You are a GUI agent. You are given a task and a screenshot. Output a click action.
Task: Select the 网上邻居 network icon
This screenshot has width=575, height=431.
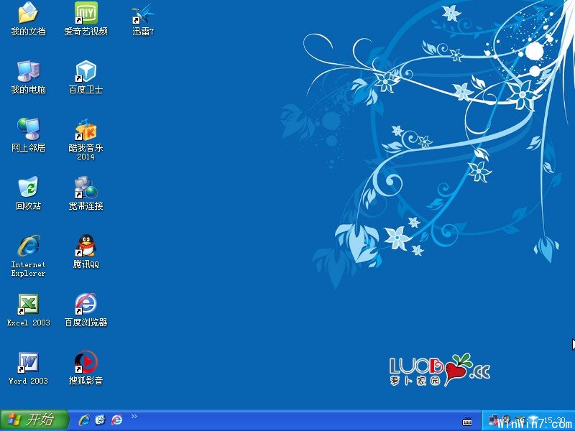(28, 130)
